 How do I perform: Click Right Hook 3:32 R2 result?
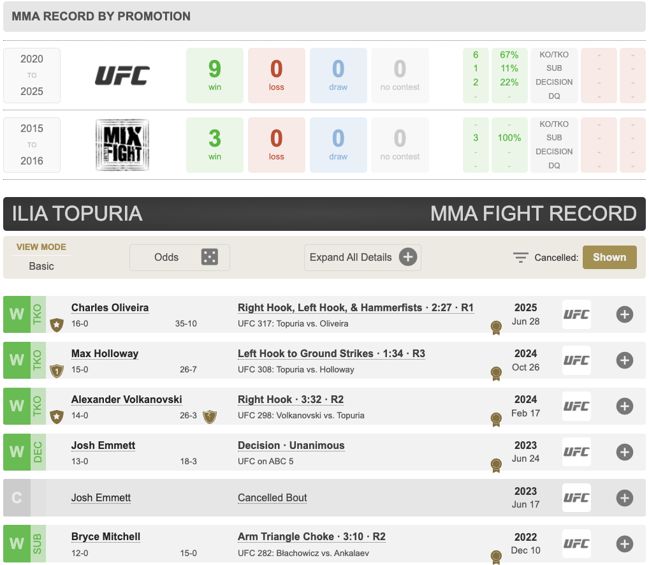pos(291,399)
